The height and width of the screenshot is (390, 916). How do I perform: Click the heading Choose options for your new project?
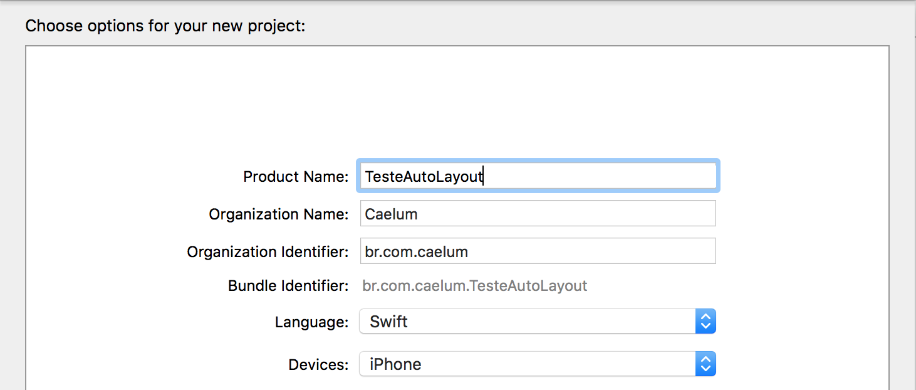(x=165, y=26)
